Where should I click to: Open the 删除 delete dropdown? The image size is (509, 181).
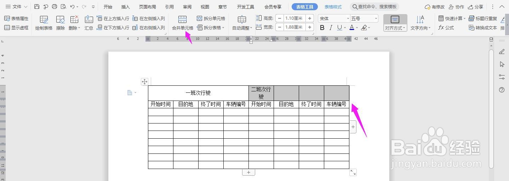coord(74,23)
